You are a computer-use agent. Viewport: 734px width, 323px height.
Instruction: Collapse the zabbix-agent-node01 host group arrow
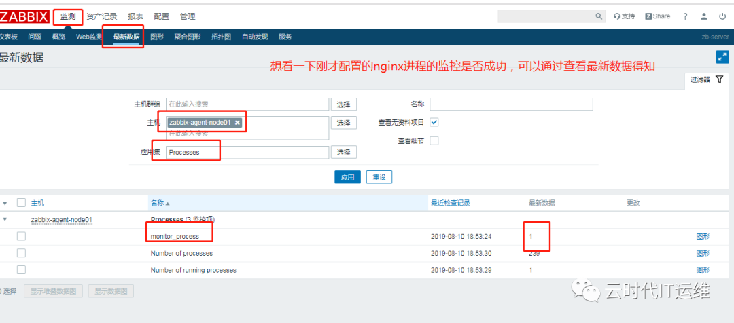pos(5,219)
